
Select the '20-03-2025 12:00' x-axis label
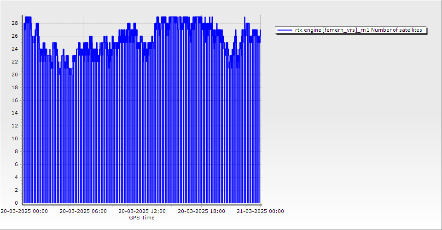(x=142, y=211)
